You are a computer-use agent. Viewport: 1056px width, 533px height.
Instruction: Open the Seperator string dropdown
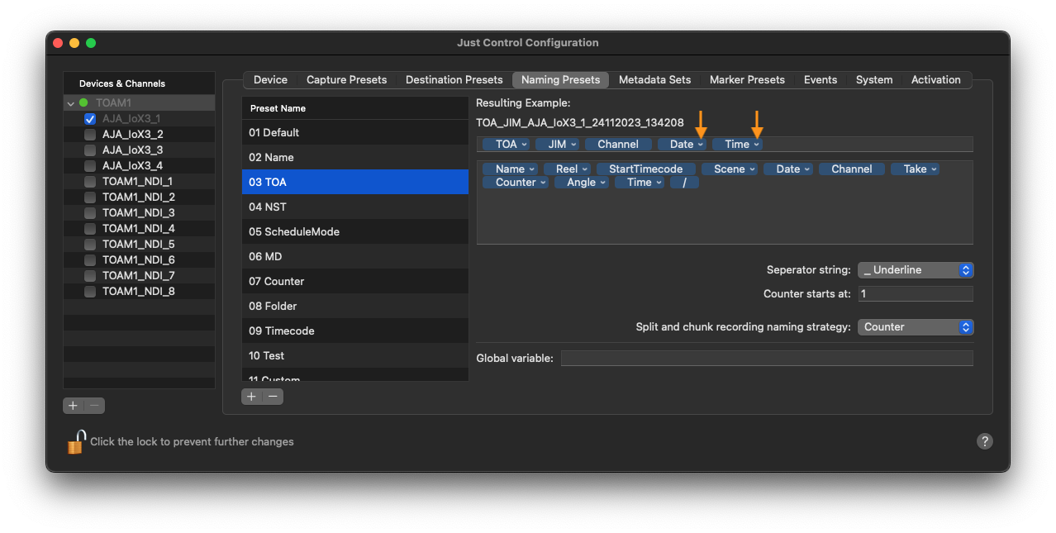point(916,270)
